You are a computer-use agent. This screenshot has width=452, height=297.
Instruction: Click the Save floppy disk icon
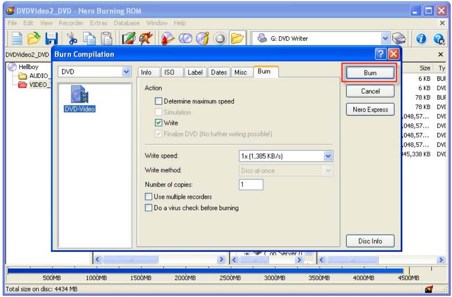tap(52, 39)
